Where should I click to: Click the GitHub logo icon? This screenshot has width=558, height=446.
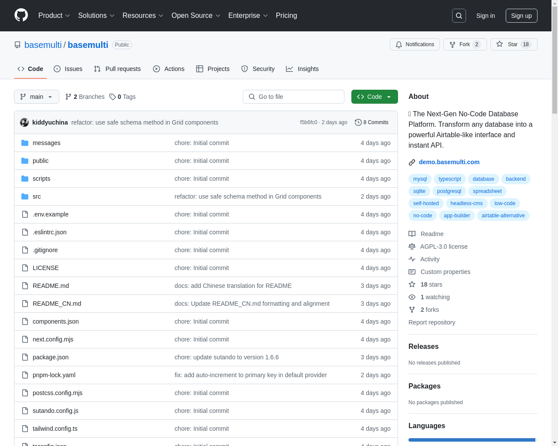[x=21, y=15]
